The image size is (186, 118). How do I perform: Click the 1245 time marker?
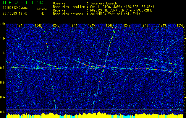click(x=91, y=26)
